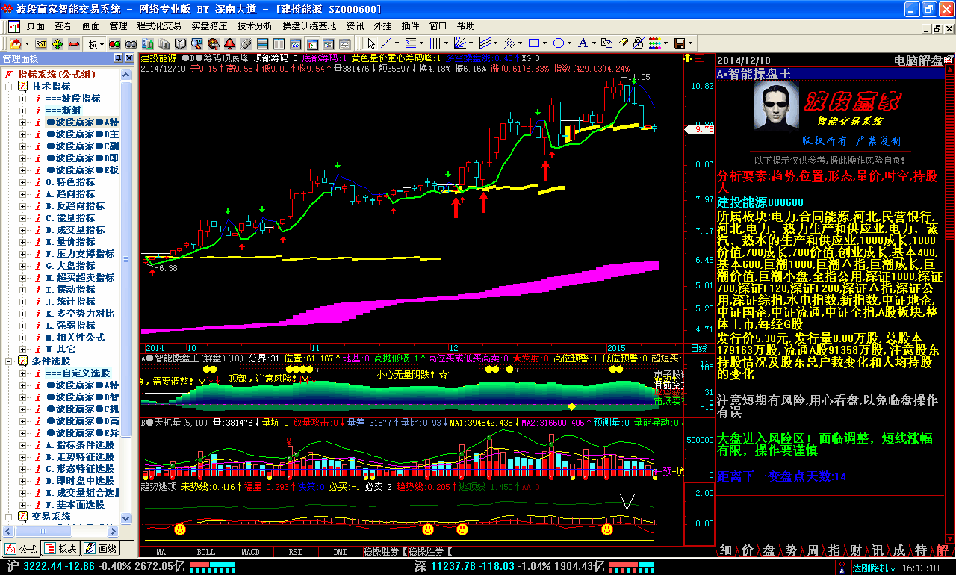
Task: Select the ellipse drawing tool
Action: pyautogui.click(x=559, y=43)
